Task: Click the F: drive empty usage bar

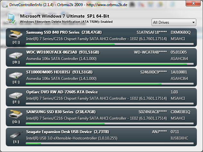Action: (110, 104)
